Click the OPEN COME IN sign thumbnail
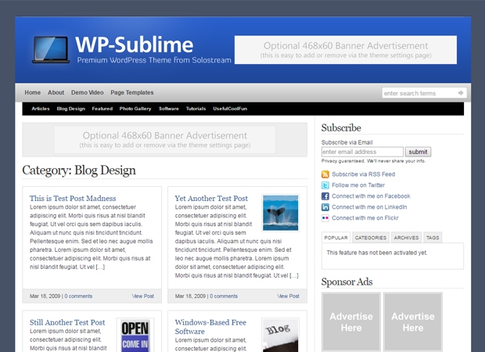The width and height of the screenshot is (485, 352). tap(135, 336)
